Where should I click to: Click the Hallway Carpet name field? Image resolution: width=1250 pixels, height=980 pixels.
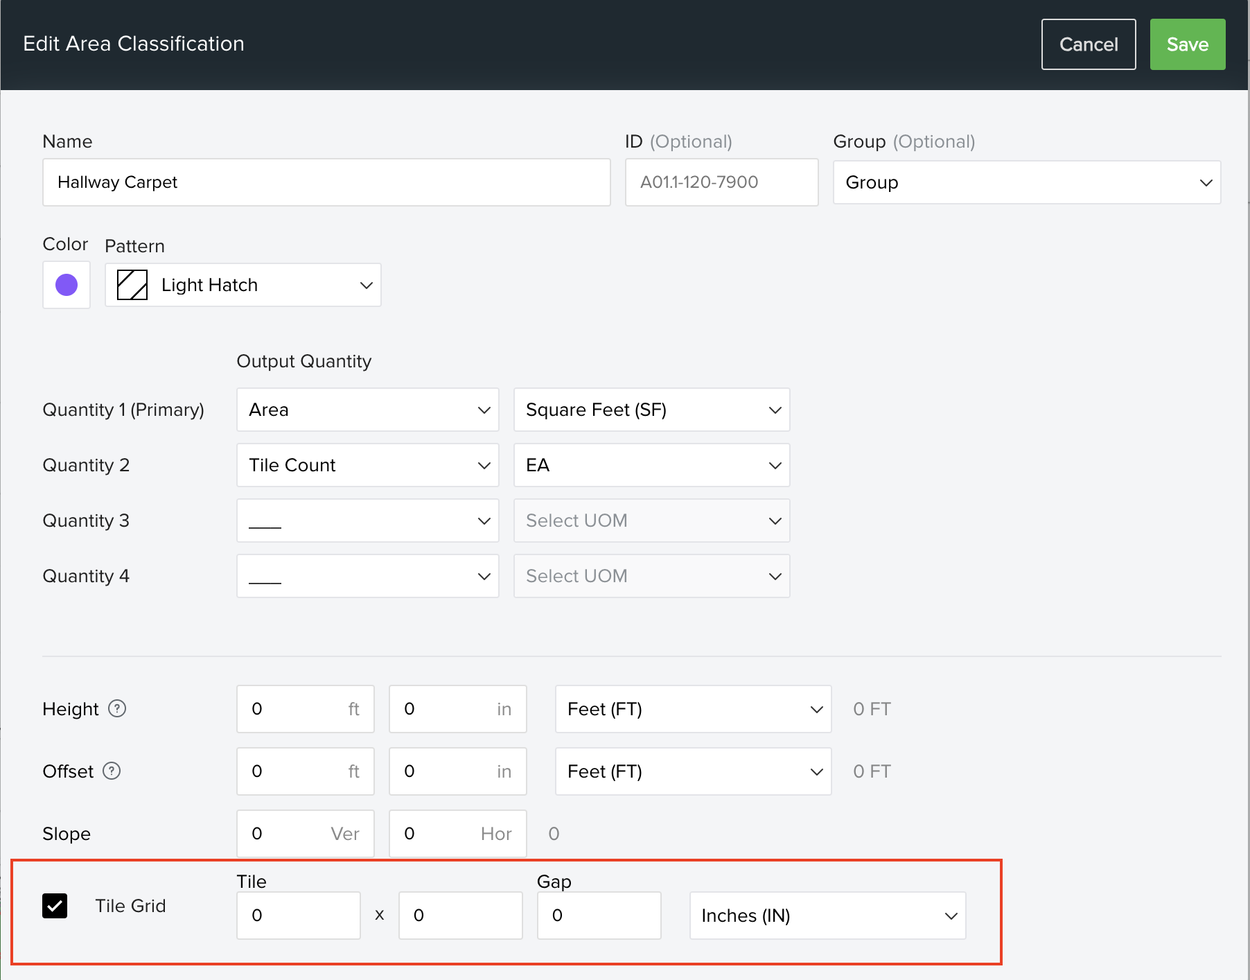(x=326, y=182)
